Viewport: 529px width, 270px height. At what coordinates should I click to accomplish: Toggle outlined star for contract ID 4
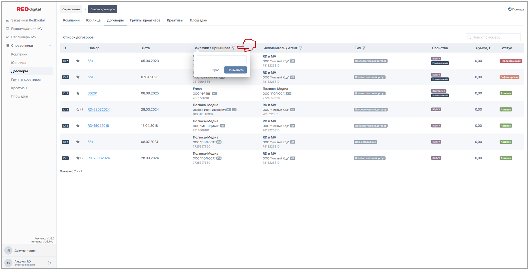click(x=78, y=109)
